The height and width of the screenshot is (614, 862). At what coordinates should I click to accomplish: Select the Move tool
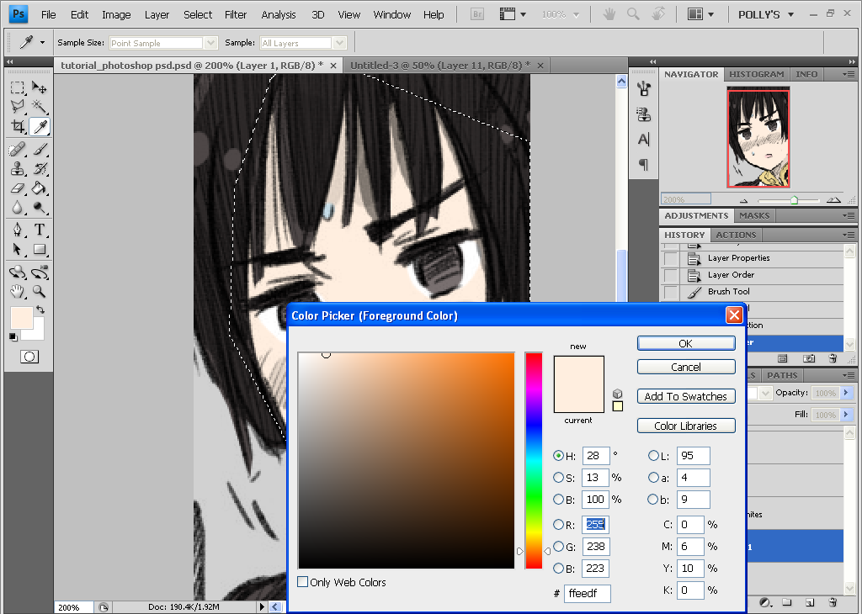pos(39,87)
